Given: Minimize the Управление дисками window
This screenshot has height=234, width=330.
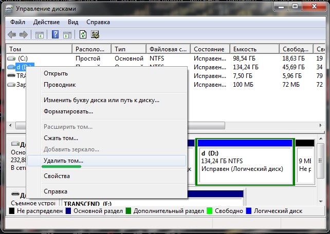Looking at the screenshot, I should pos(281,7).
